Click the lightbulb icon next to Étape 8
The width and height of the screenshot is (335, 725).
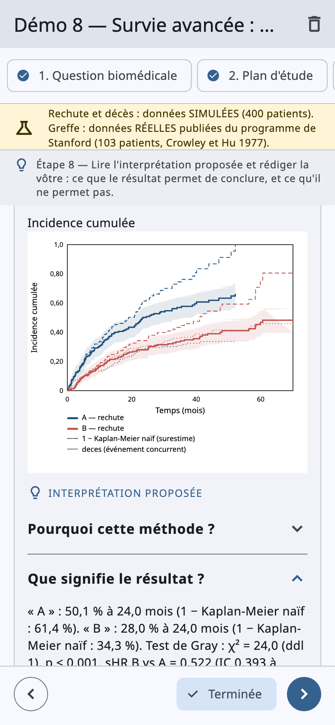[21, 165]
